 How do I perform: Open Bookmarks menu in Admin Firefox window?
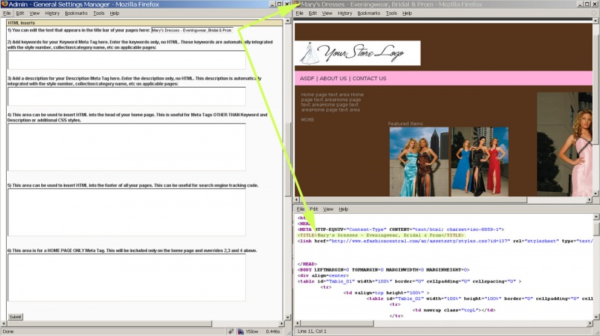point(76,13)
